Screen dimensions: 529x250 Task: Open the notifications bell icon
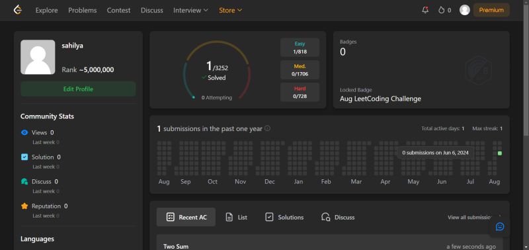[x=425, y=10]
